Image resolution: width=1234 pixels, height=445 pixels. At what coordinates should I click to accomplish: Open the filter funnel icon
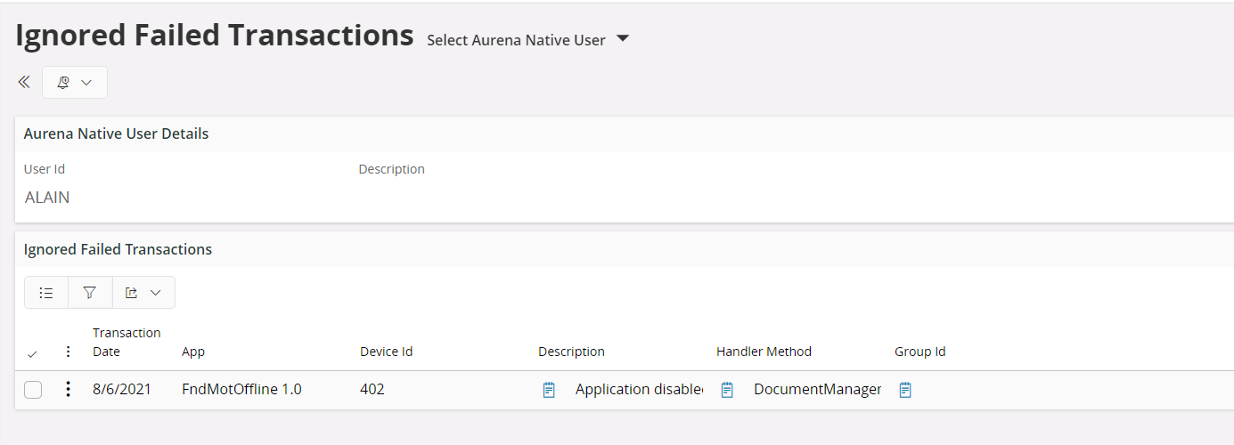tap(90, 292)
